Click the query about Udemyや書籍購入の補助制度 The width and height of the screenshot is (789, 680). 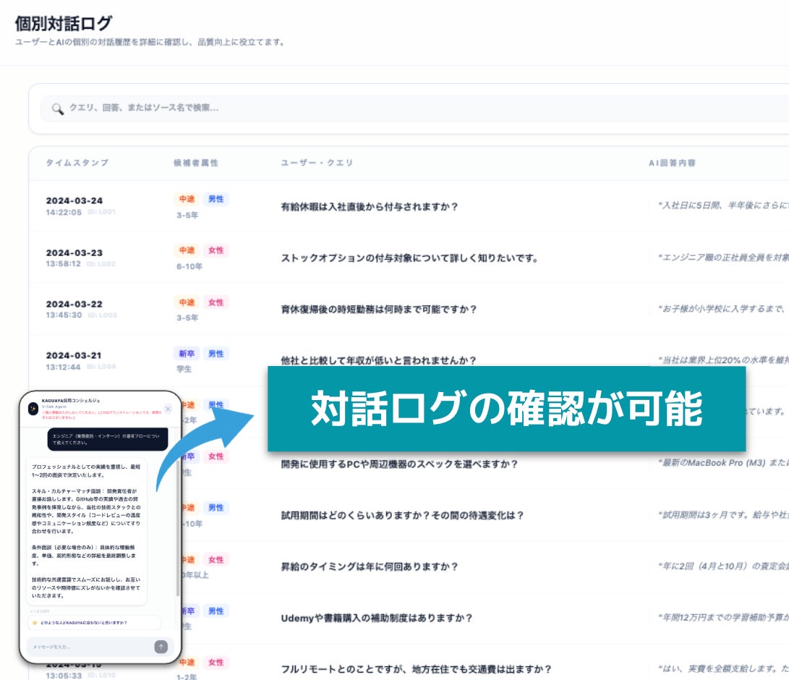[377, 618]
